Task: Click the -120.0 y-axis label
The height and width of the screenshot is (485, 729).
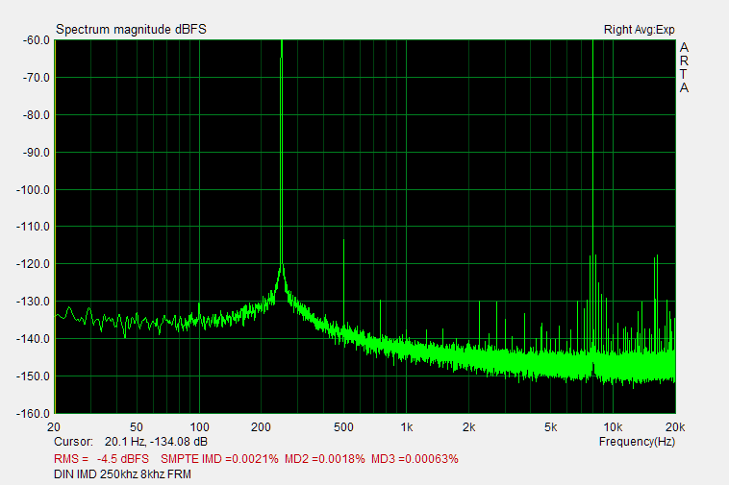Action: [x=33, y=264]
